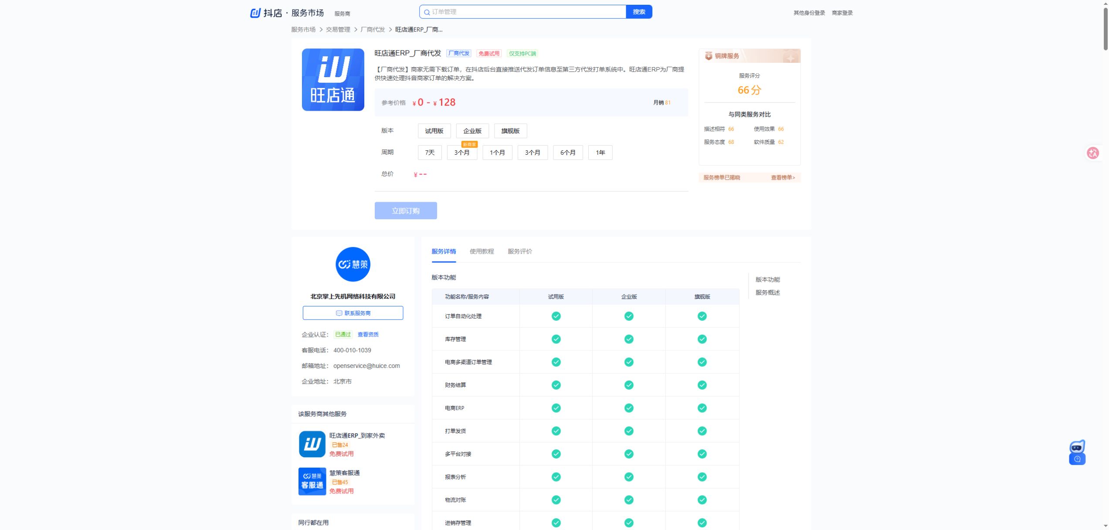
Task: Click the 抖店 logo icon
Action: coord(255,13)
